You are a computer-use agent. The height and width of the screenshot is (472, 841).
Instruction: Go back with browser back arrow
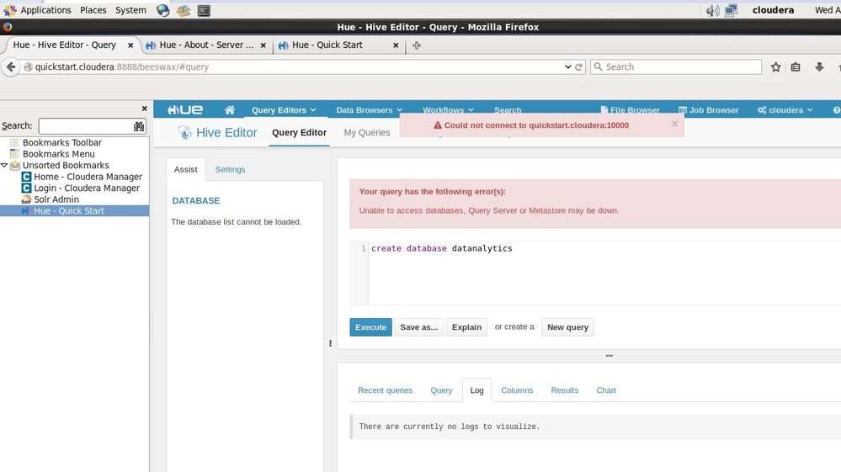11,67
